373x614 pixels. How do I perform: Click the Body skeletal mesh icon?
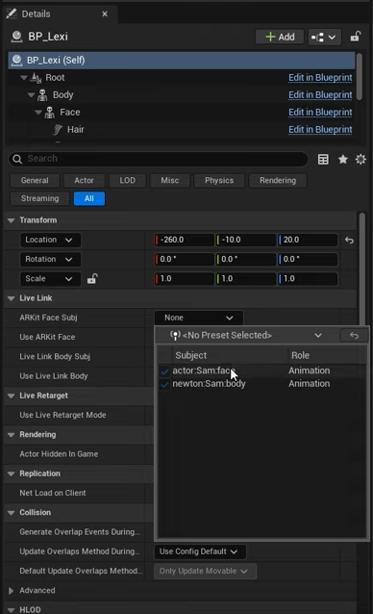(42, 94)
